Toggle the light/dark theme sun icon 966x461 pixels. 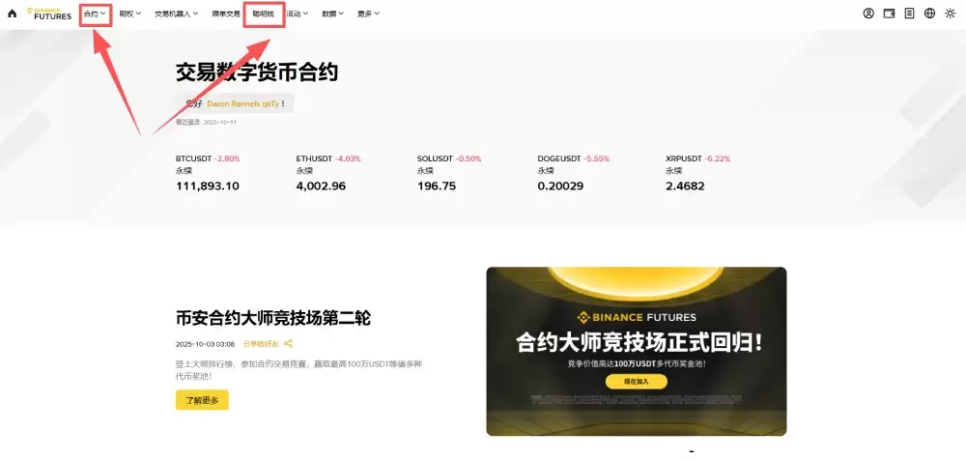click(950, 14)
